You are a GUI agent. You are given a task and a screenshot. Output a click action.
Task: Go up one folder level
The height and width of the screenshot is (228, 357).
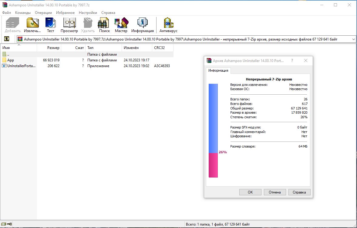[x=7, y=39]
